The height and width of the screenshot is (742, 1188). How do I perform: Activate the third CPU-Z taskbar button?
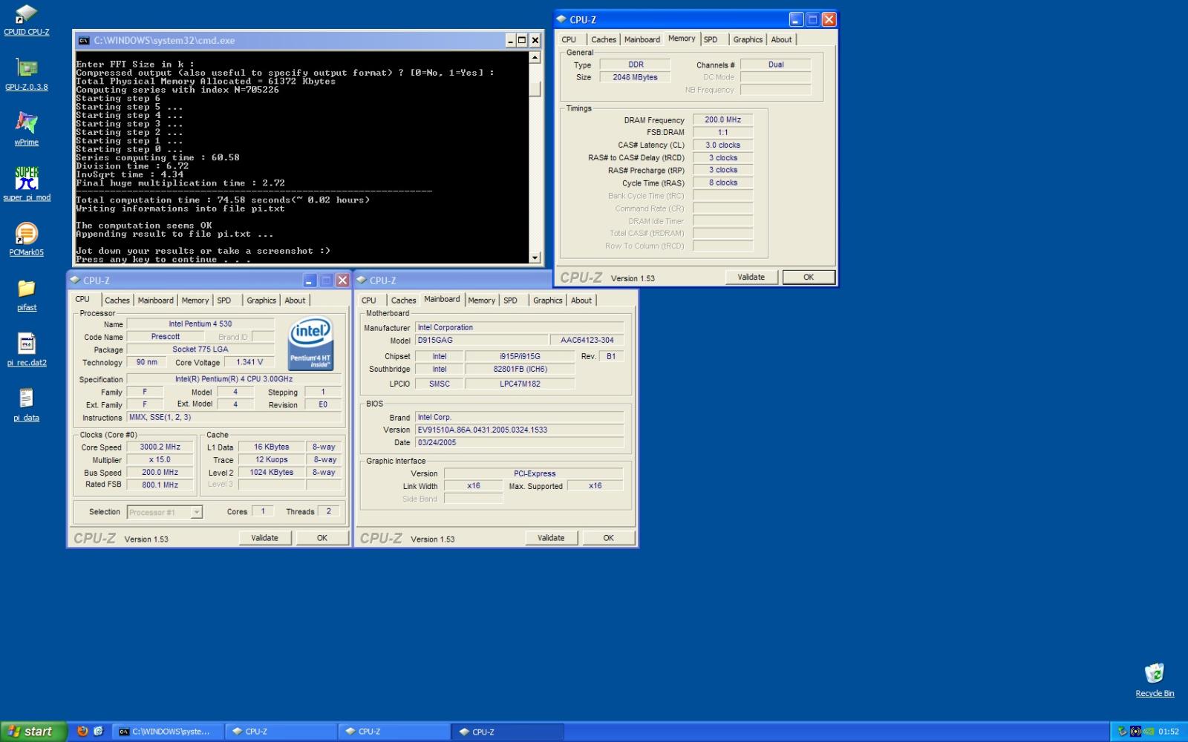click(x=506, y=732)
